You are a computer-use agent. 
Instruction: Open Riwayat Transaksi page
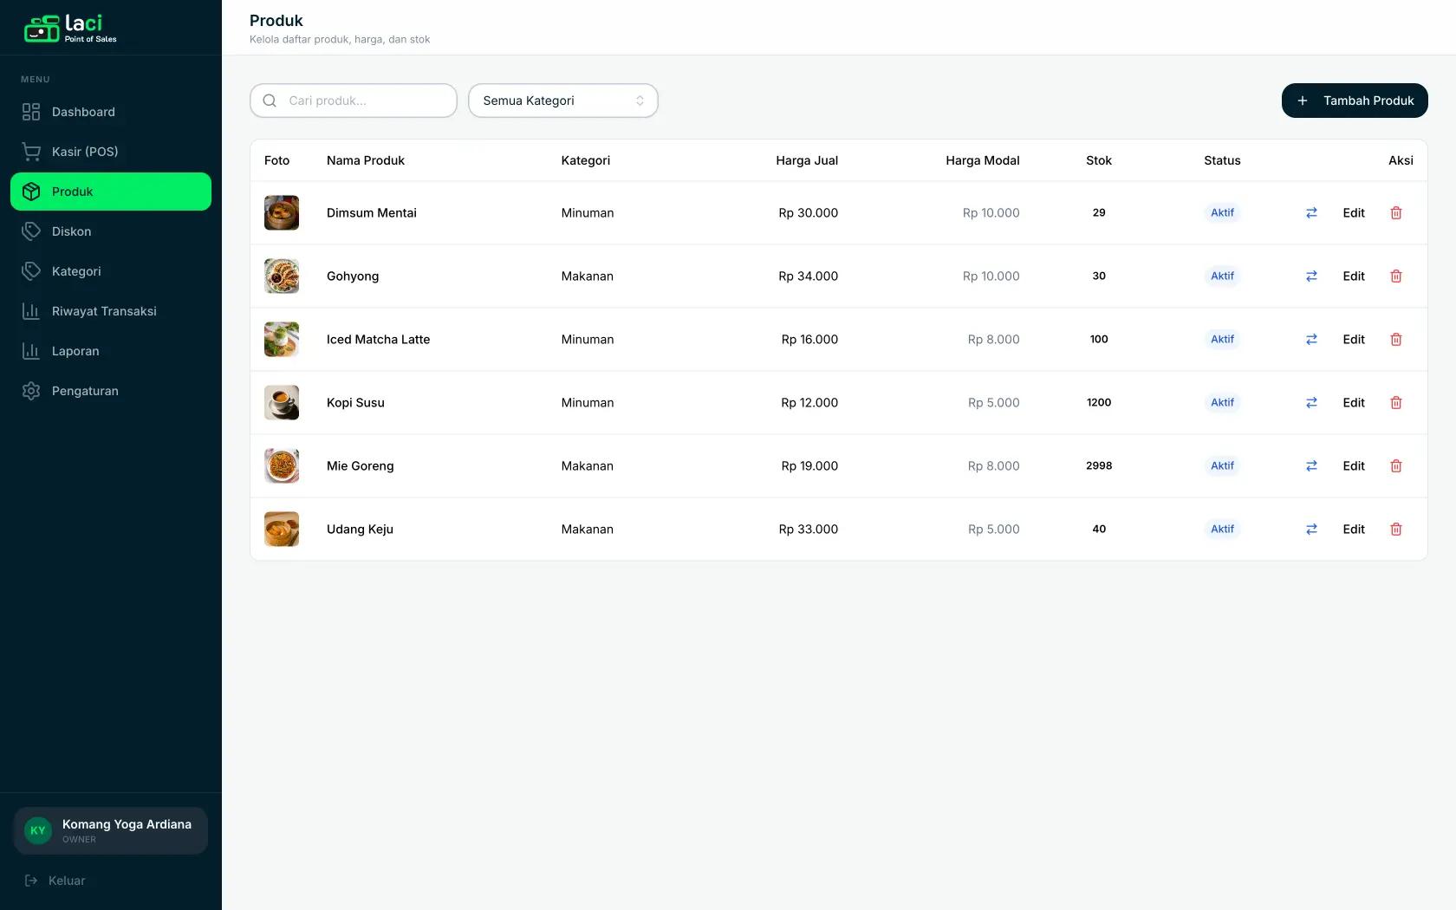click(x=111, y=311)
